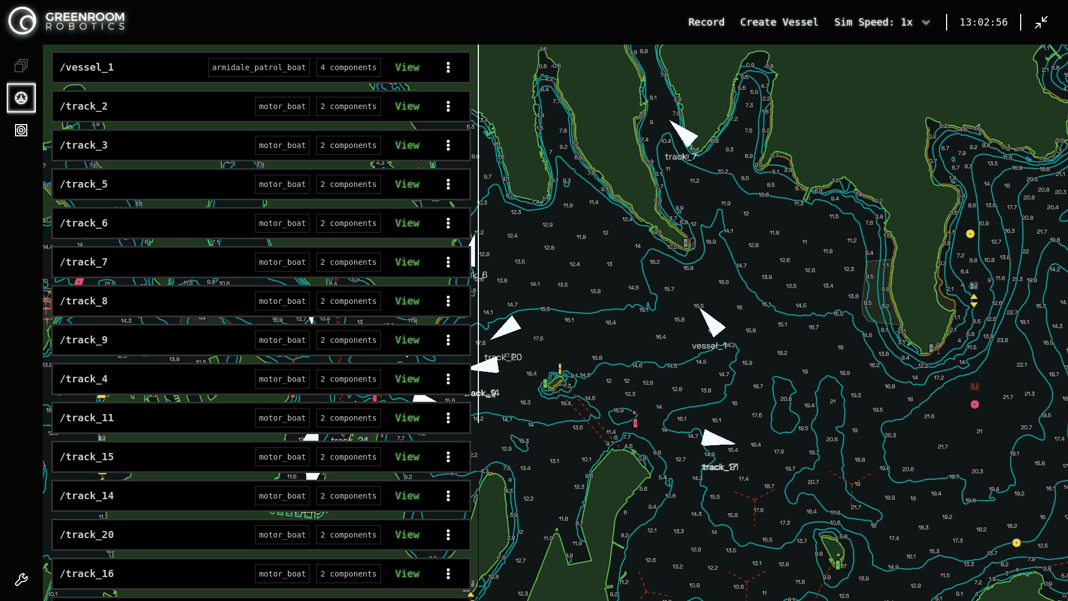1068x601 pixels.
Task: Click View for /track_3
Action: coord(407,145)
